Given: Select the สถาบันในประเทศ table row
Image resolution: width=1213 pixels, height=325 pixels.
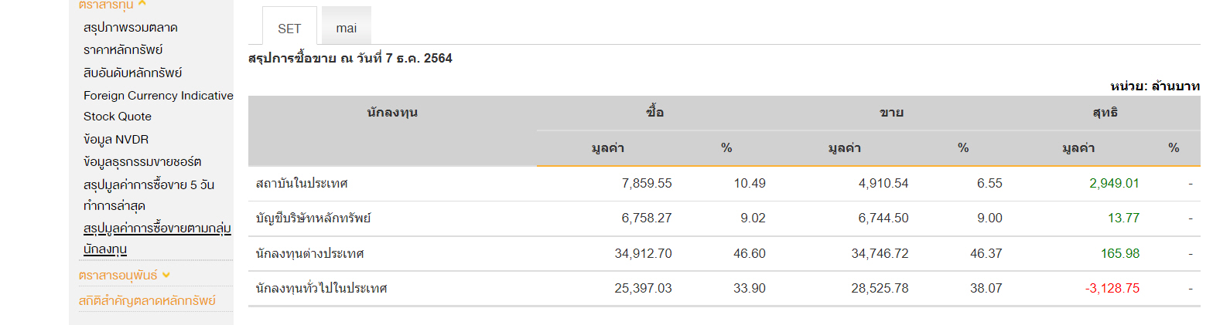Looking at the screenshot, I should [x=724, y=184].
